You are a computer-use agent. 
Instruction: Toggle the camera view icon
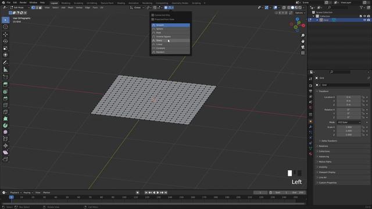click(303, 47)
